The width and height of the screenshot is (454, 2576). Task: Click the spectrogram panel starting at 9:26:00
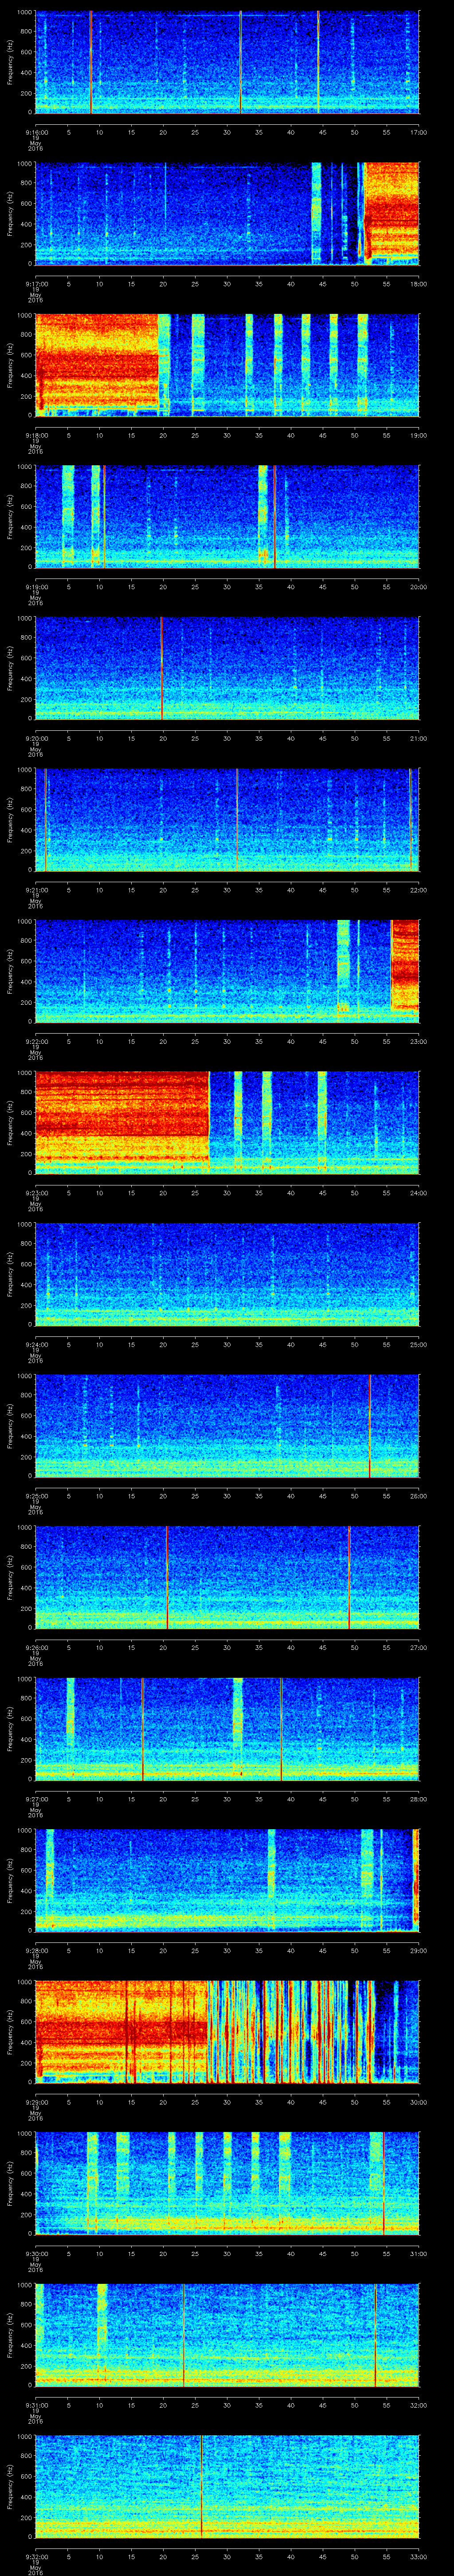click(227, 1577)
